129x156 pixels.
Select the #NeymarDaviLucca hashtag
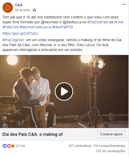tap(35, 27)
